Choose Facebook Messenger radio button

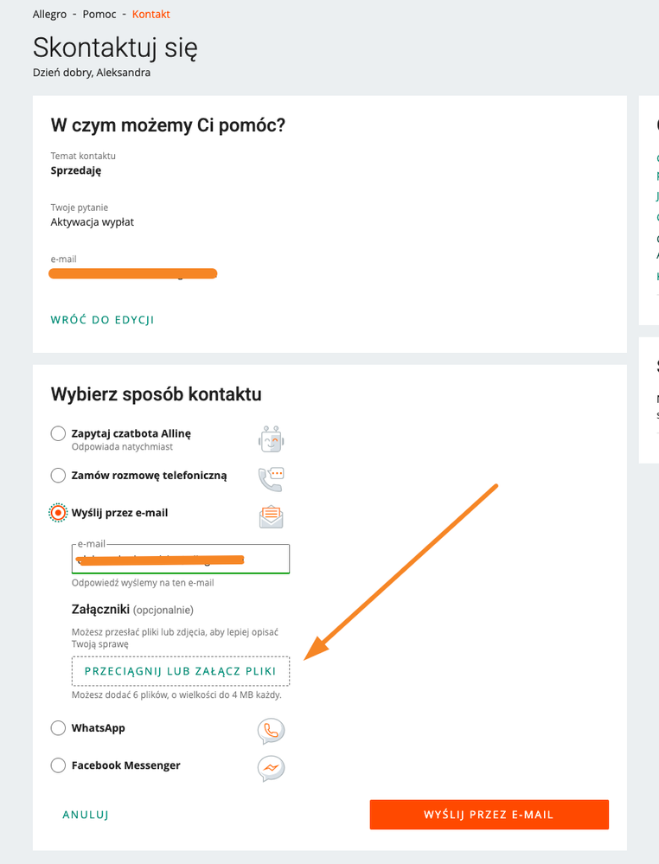tap(58, 765)
